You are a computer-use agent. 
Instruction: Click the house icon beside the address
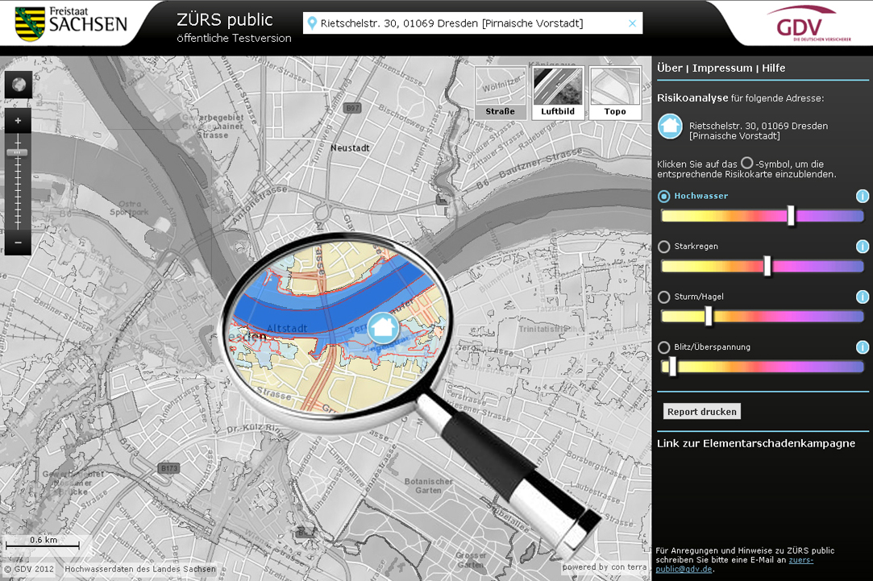point(670,127)
